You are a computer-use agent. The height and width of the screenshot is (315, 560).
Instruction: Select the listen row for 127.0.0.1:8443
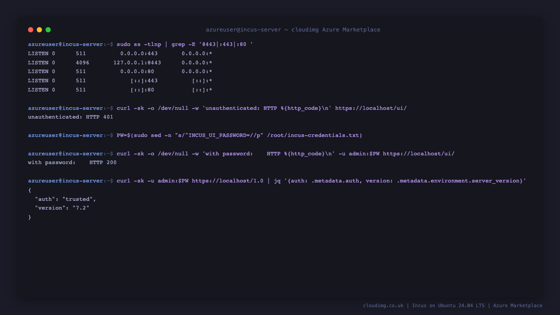click(x=120, y=63)
